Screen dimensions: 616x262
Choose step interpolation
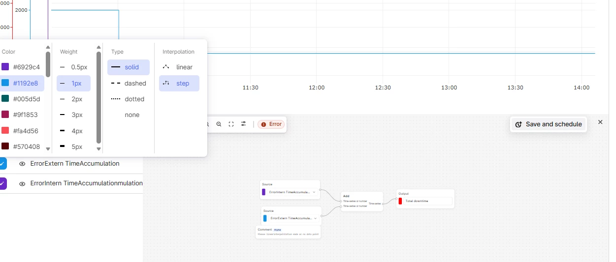tap(179, 83)
